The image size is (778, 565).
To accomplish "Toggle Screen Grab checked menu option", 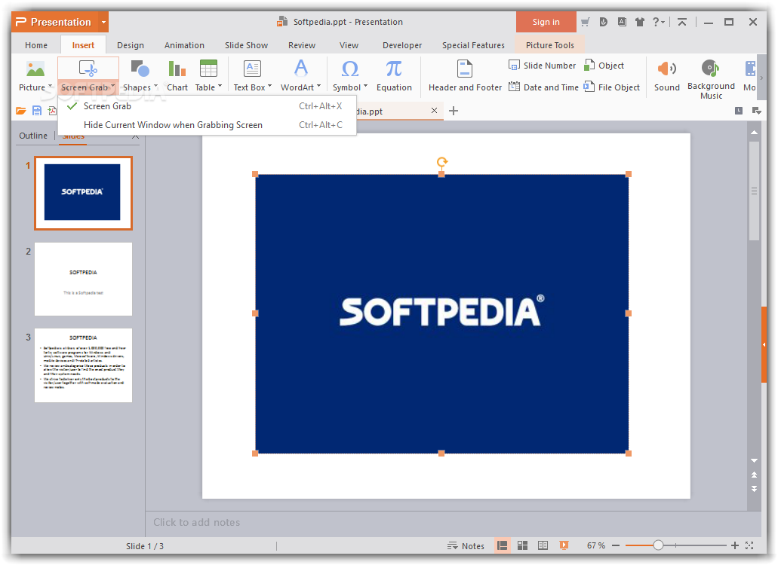I will 208,106.
